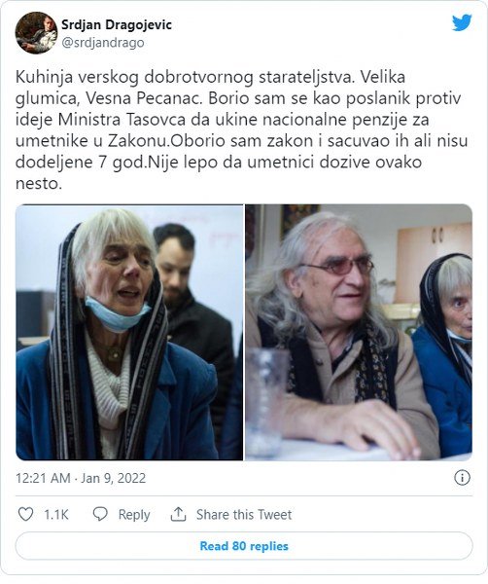The image size is (488, 584).
Task: Like the tweet with the heart icon
Action: 25,514
